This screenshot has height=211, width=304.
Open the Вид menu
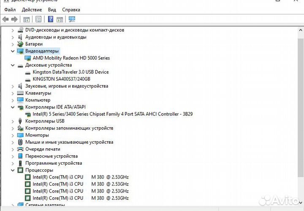click(x=52, y=10)
